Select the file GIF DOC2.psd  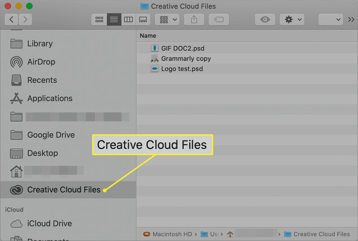pyautogui.click(x=247, y=48)
